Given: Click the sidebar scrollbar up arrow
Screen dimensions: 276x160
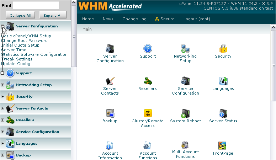Looking at the screenshot, I should click(x=74, y=2).
